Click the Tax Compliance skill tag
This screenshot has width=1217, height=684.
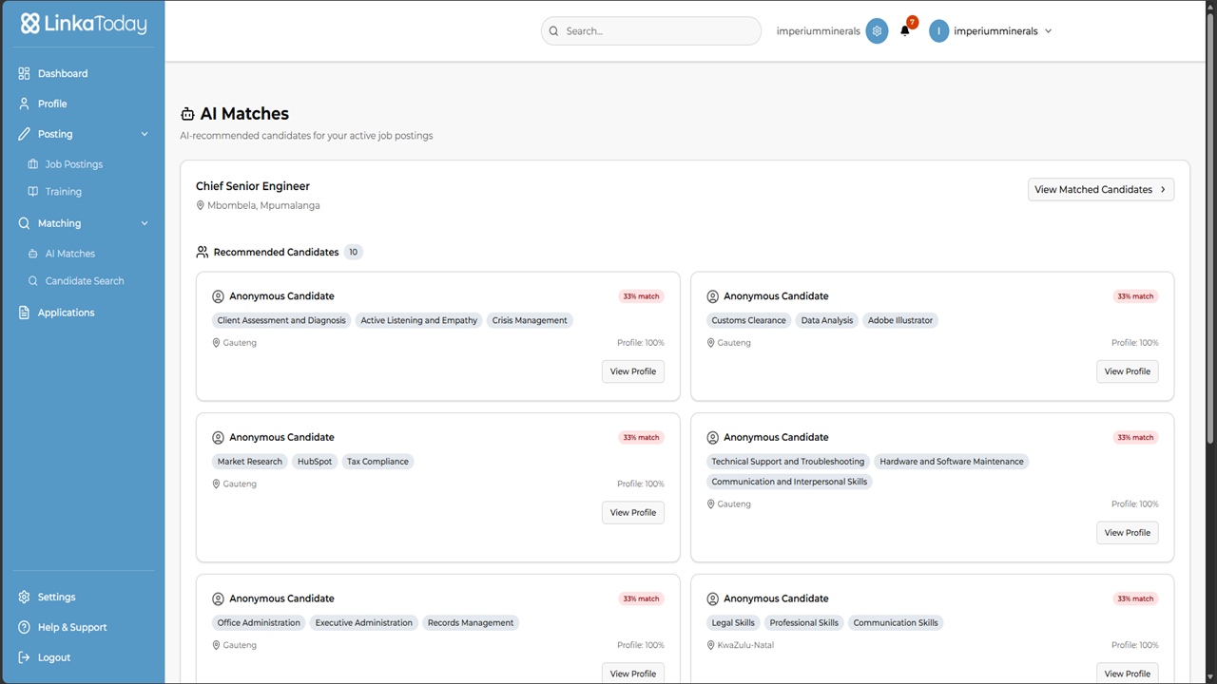[377, 462]
